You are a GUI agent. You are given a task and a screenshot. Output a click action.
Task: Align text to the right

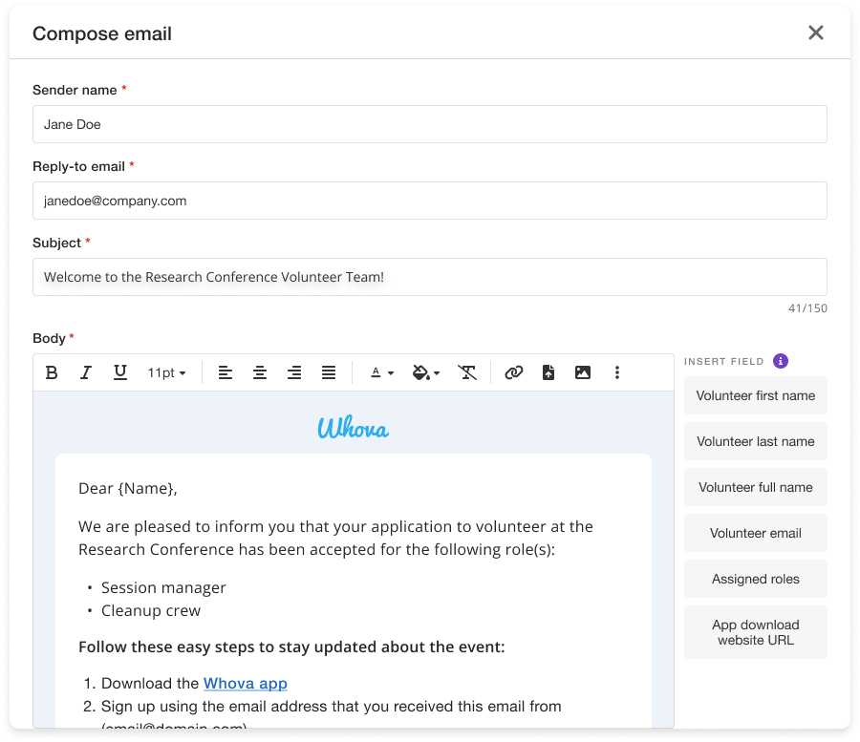294,372
